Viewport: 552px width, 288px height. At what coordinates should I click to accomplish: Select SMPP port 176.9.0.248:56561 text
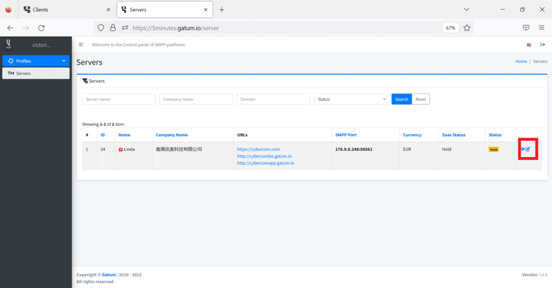354,149
